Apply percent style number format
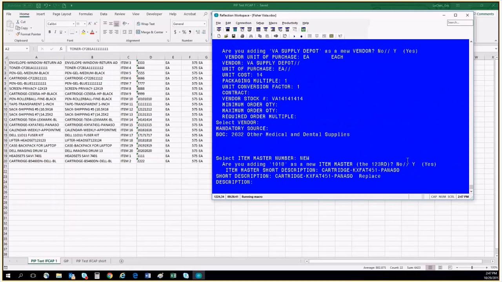 pyautogui.click(x=184, y=32)
